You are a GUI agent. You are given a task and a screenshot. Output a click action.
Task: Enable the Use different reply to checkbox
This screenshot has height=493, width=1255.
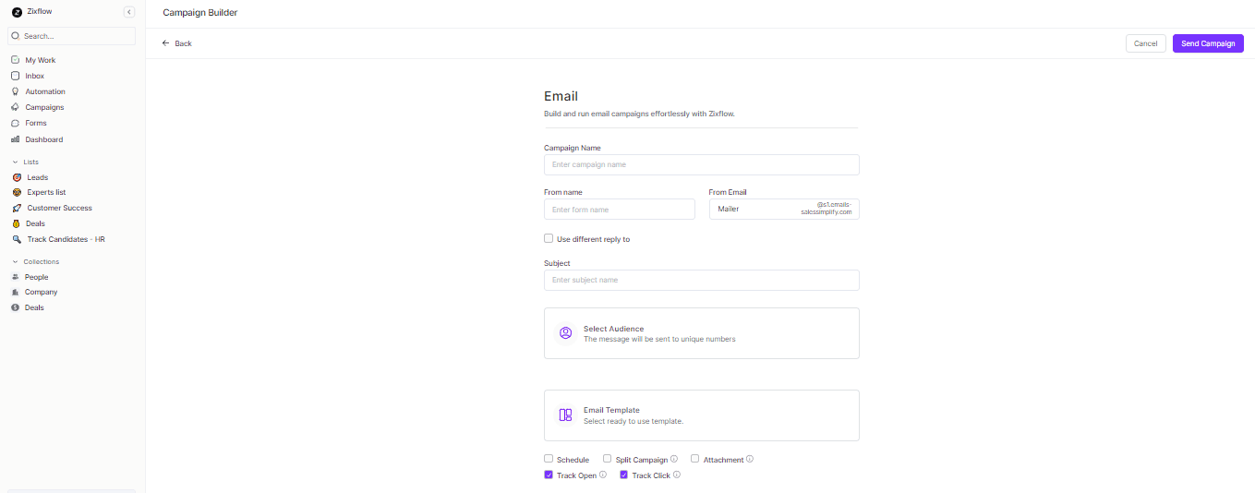[x=549, y=238]
